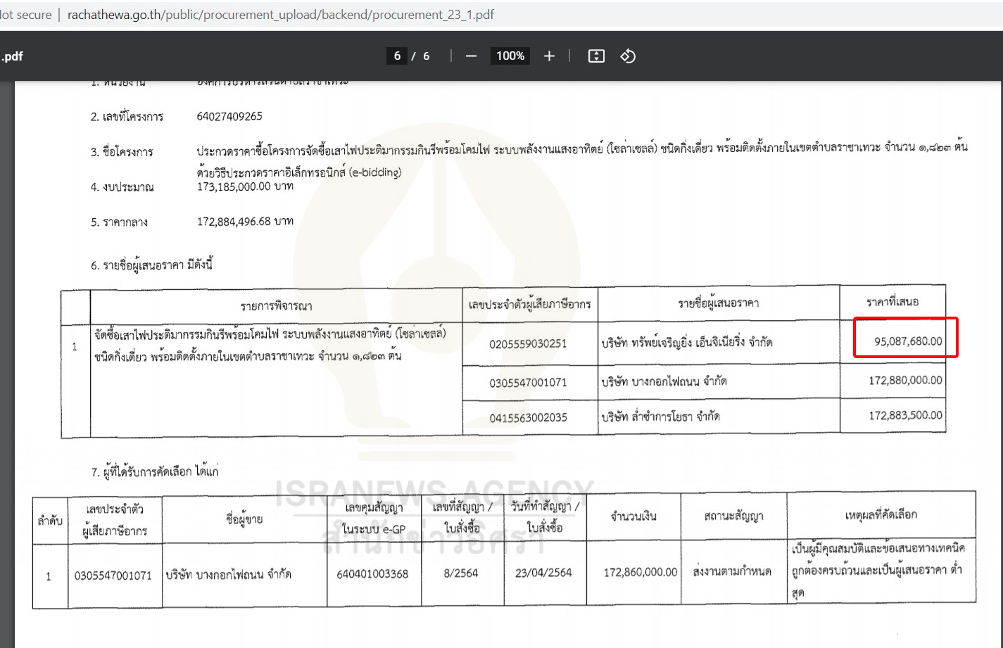Click e-GP contract code 640401003368
This screenshot has width=1003, height=648.
(x=372, y=574)
